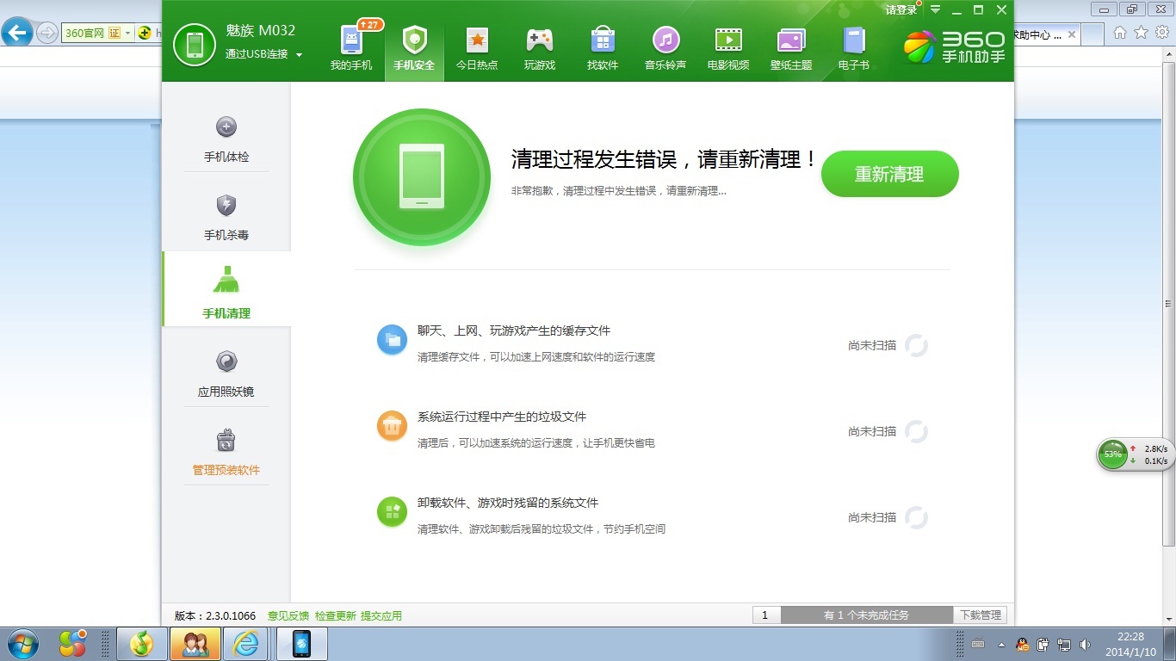Viewport: 1176px width, 661px height.
Task: Open Internet Explorer from the taskbar
Action: point(246,644)
